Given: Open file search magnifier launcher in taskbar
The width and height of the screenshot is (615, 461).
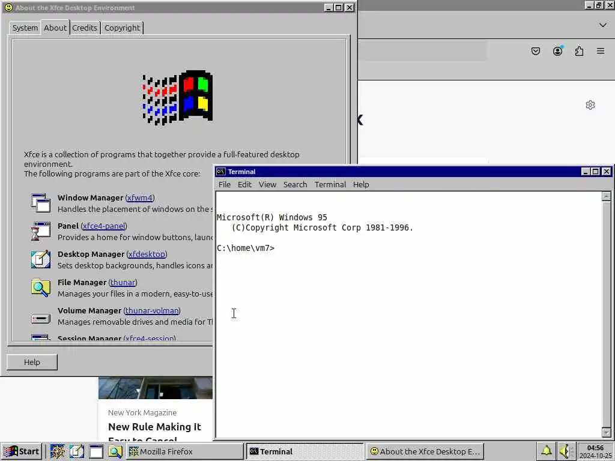Looking at the screenshot, I should click(115, 451).
